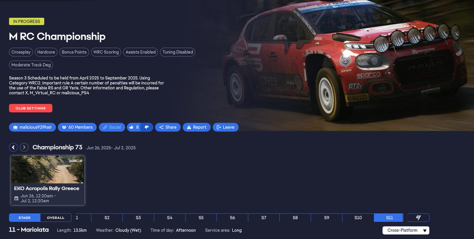Open EKO Acropolis Rally Greece event thumbnail
This screenshot has height=239, width=474.
(x=47, y=169)
